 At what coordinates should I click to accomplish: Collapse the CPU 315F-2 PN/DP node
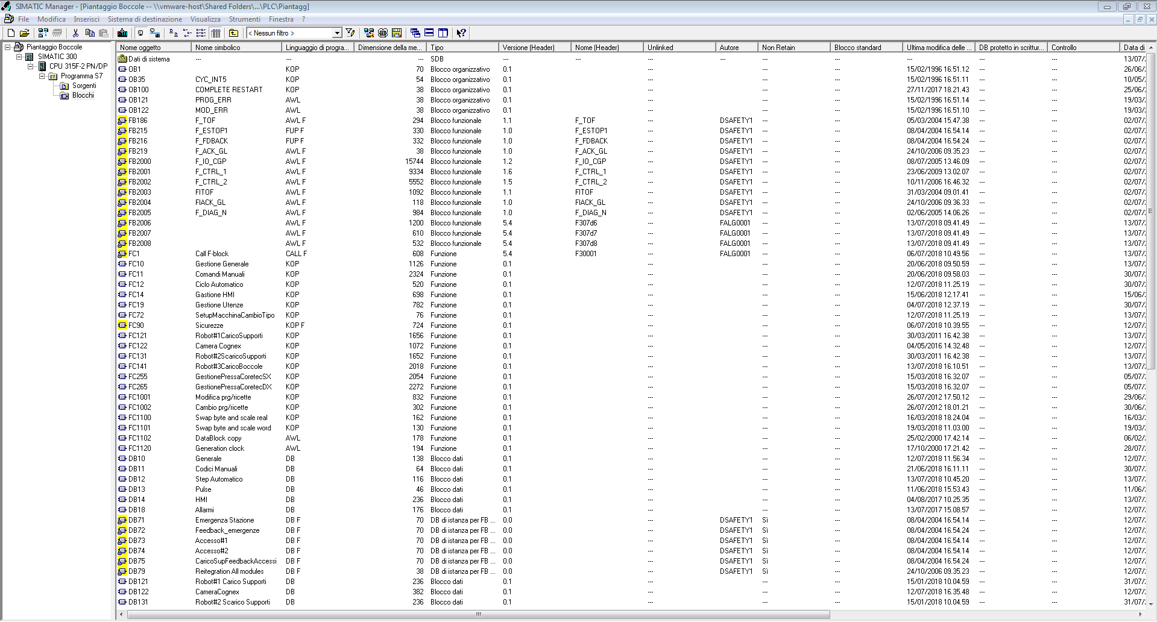coord(30,66)
